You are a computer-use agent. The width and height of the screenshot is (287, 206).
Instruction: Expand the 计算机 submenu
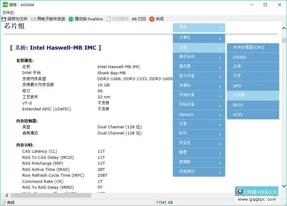tap(199, 38)
